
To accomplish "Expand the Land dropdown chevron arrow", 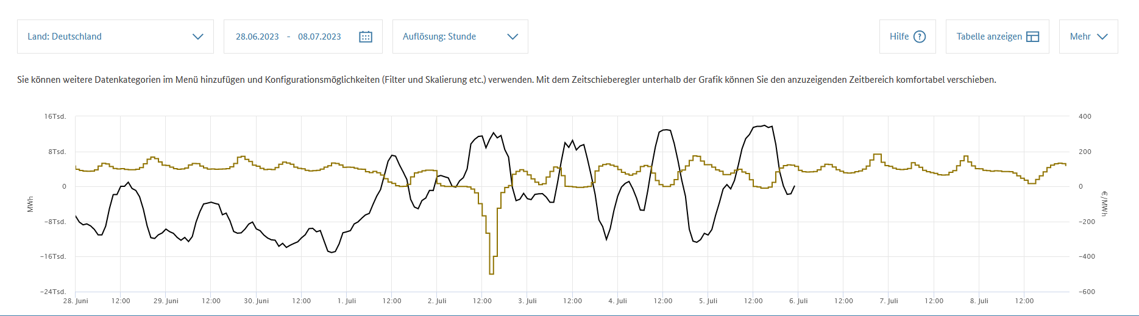I will (197, 37).
